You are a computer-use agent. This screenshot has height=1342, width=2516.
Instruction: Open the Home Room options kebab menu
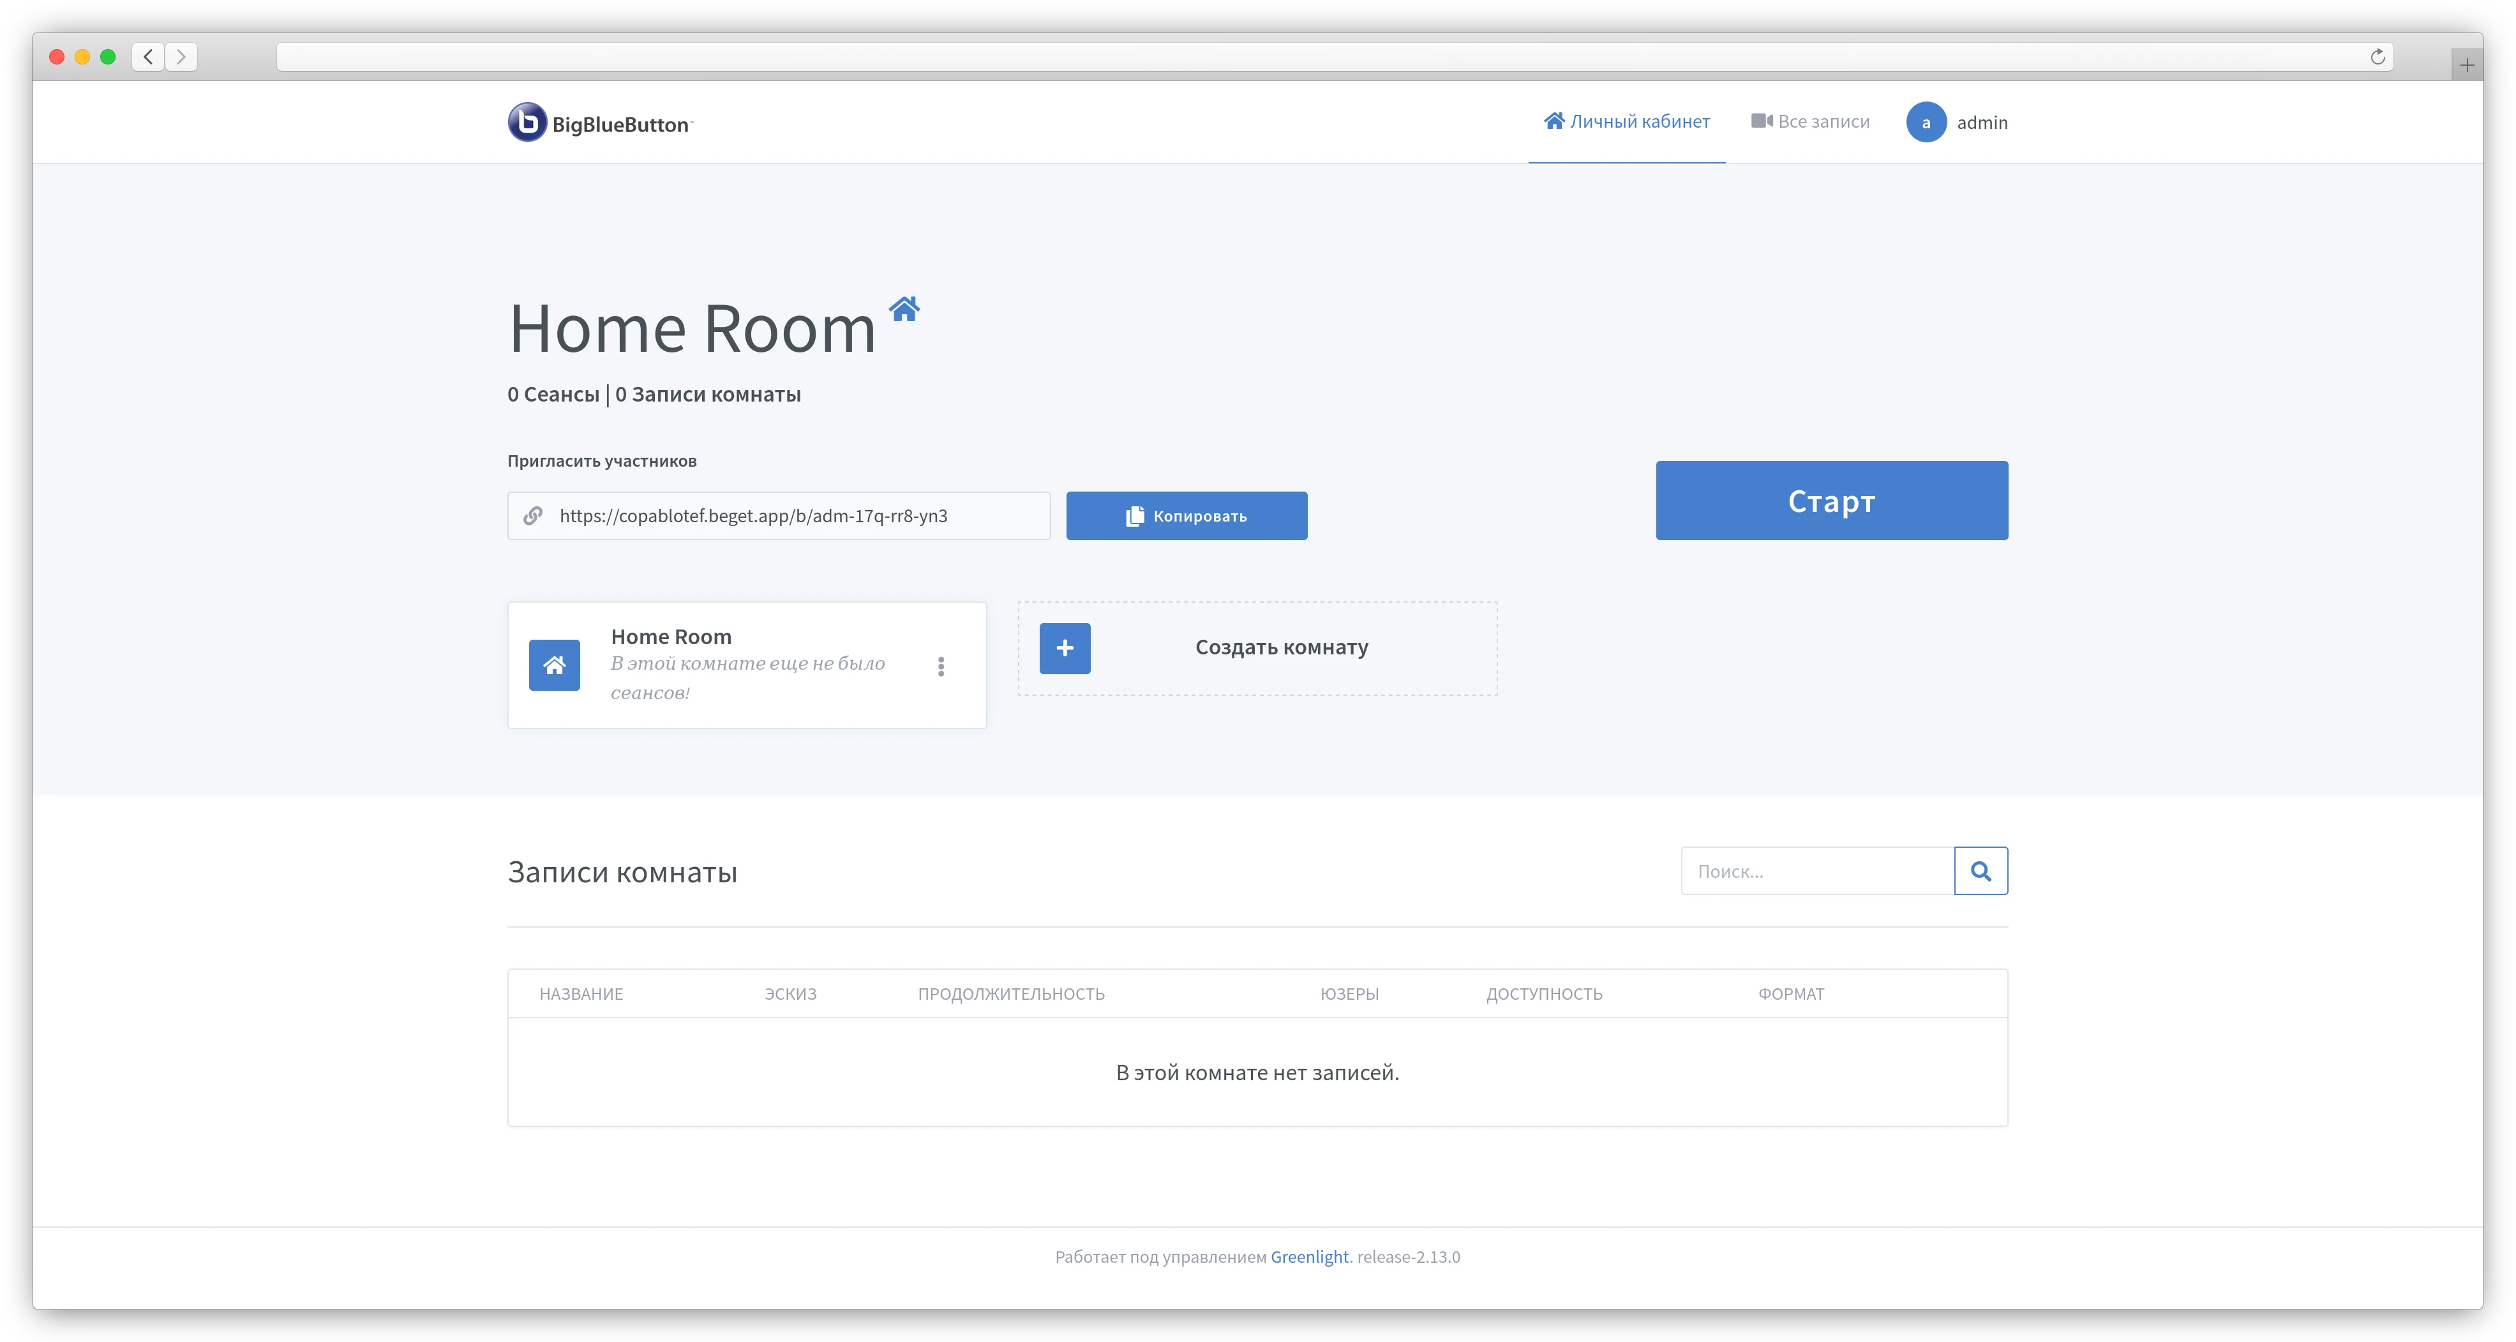point(941,665)
